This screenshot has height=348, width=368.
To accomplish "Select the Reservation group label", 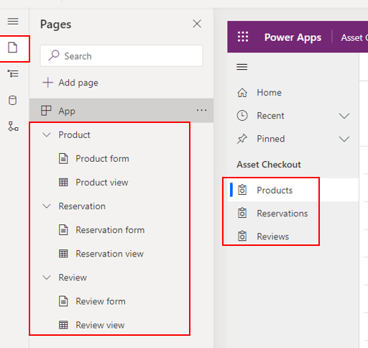I will point(82,206).
